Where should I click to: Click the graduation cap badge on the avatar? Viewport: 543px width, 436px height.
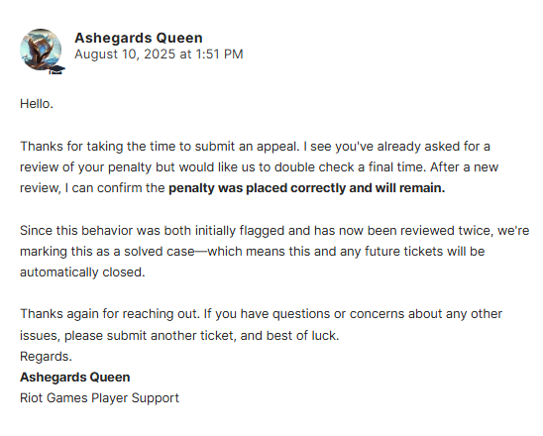(56, 69)
